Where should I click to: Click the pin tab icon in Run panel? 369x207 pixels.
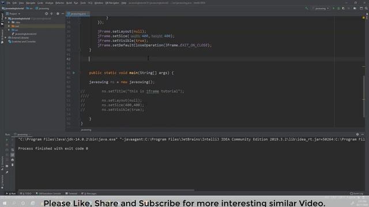click(x=7, y=172)
